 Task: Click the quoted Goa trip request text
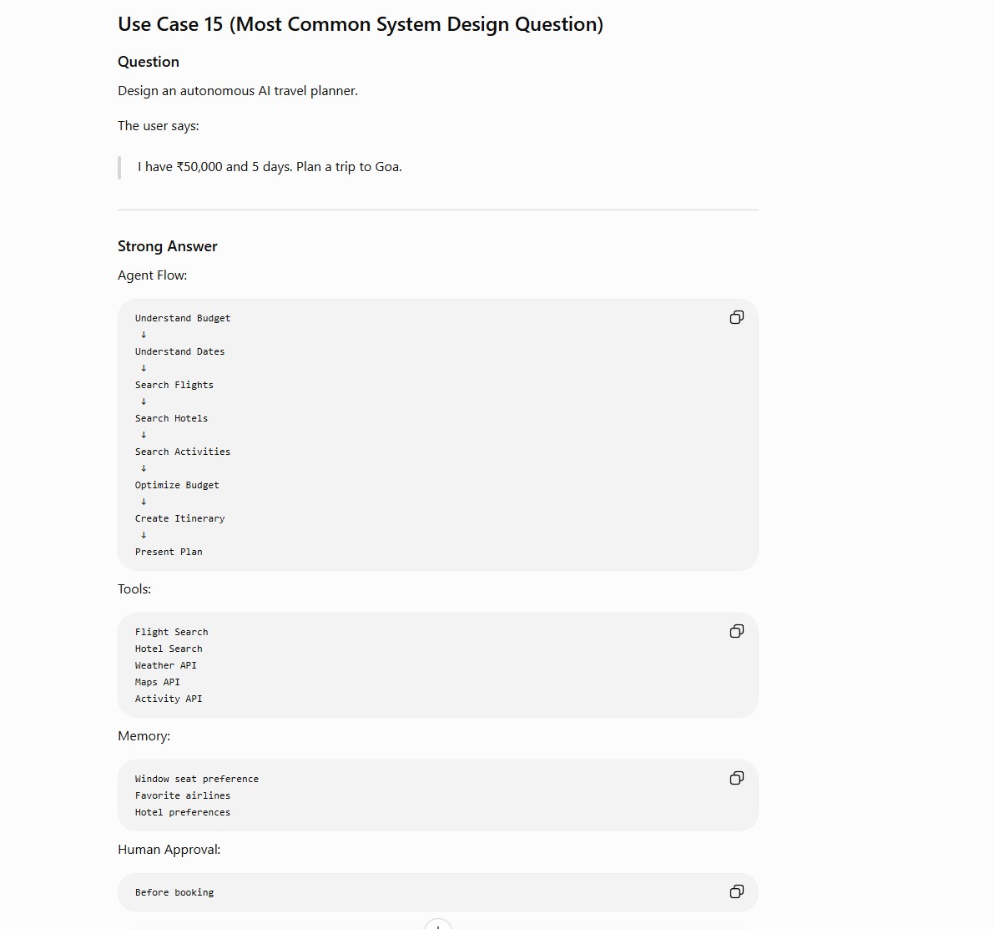270,167
